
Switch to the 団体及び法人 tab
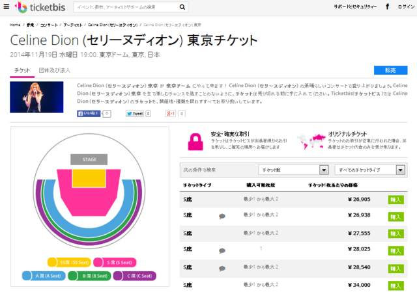click(55, 70)
